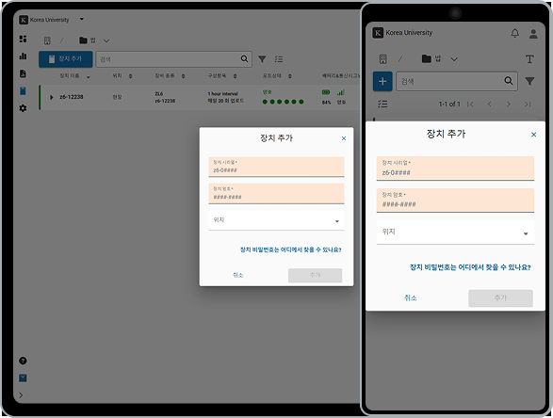This screenshot has width=553, height=418.
Task: Open the user profile icon on mobile
Action: click(x=533, y=34)
